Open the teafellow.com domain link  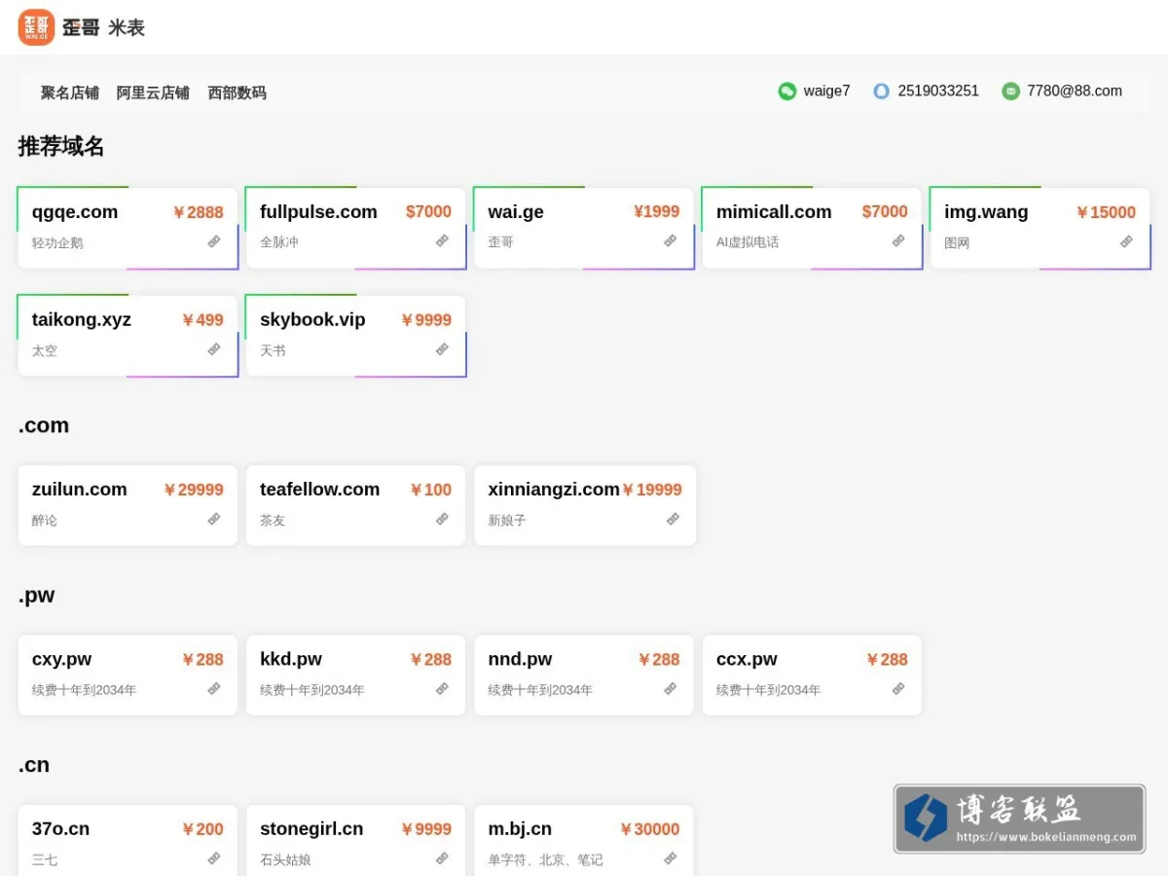click(x=319, y=490)
